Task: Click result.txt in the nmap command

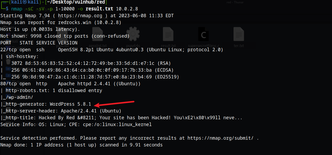Action: 99,9
